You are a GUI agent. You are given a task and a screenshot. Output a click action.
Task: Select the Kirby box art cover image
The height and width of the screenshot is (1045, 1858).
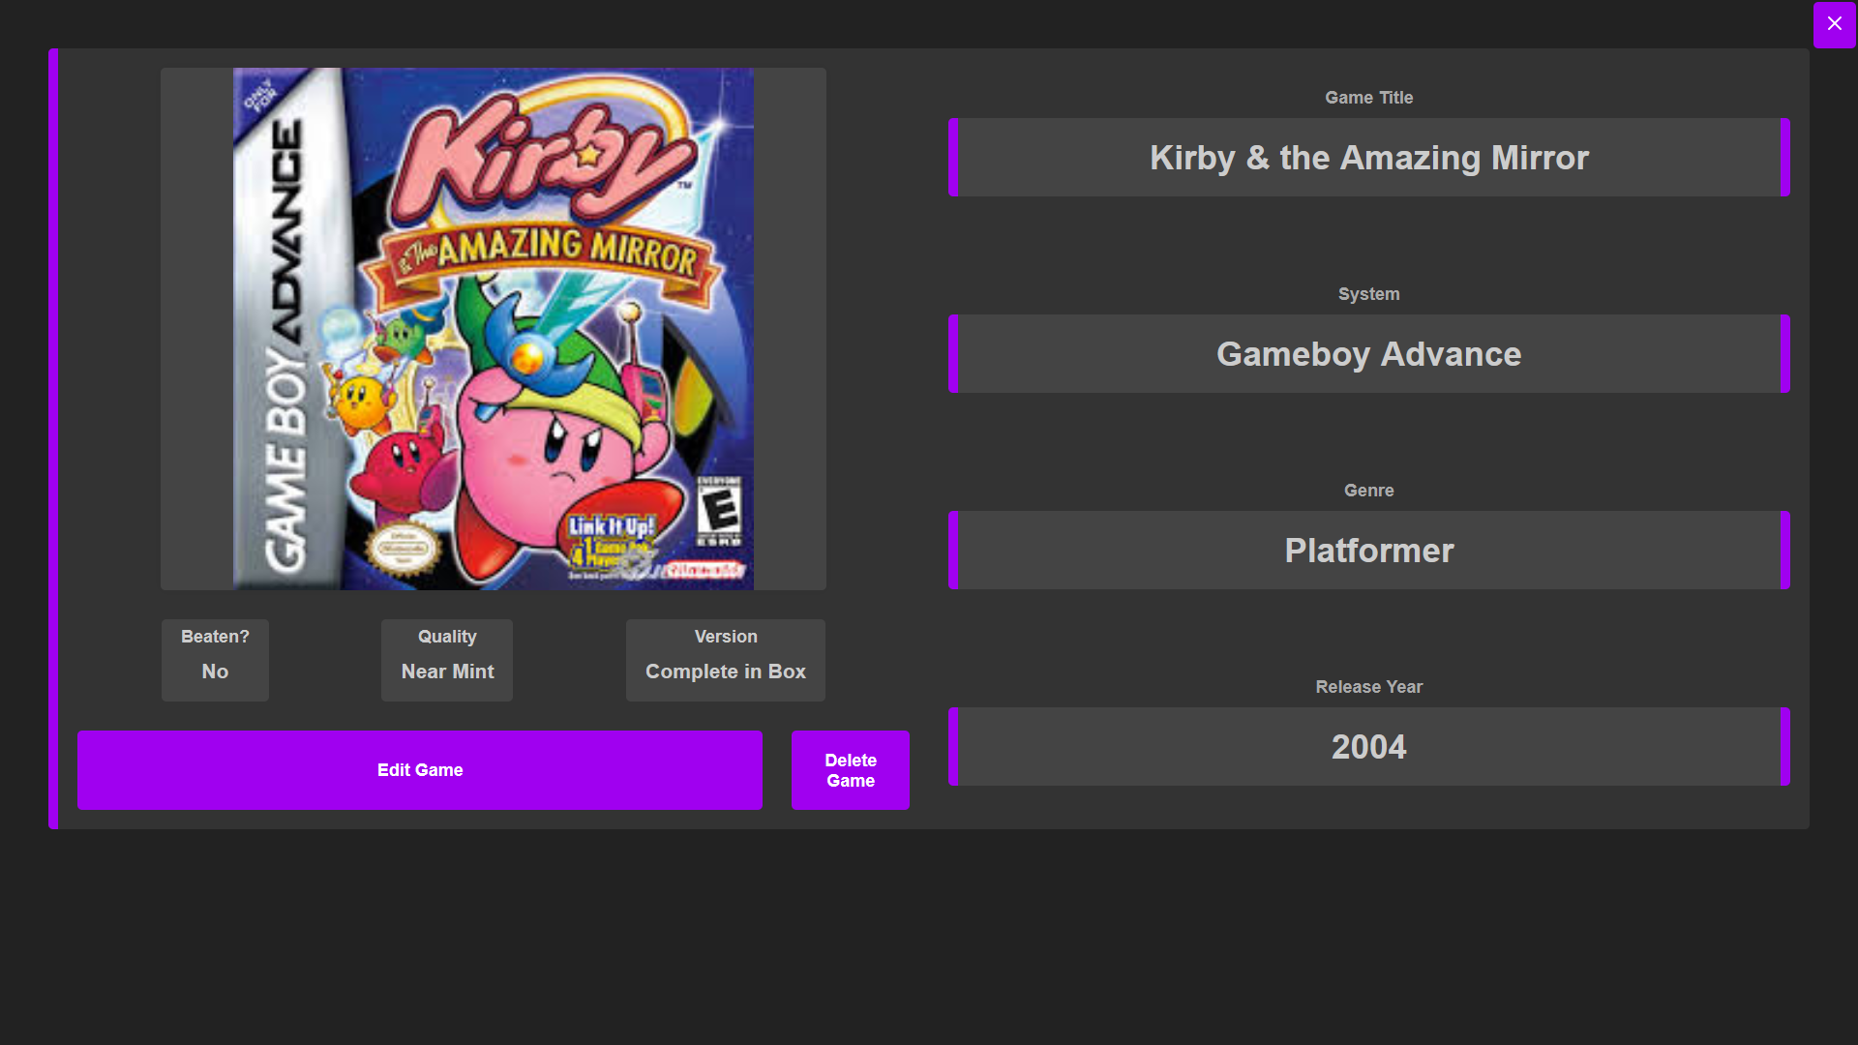pyautogui.click(x=494, y=329)
